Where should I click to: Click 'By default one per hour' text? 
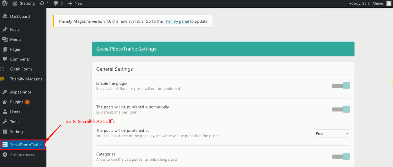click(116, 112)
